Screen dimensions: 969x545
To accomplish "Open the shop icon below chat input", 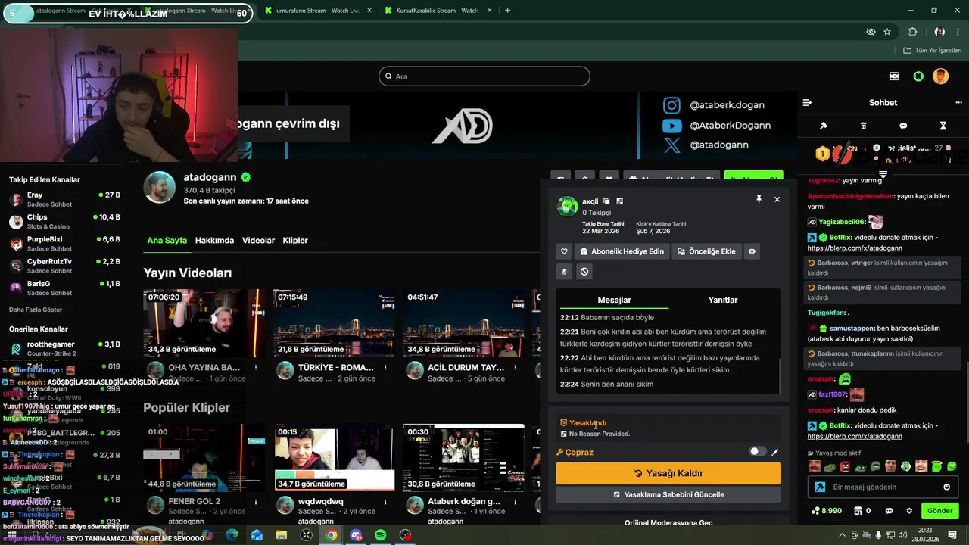I will pyautogui.click(x=856, y=511).
